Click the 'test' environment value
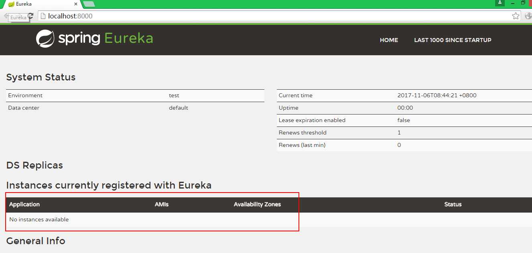This screenshot has height=253, width=532. coord(174,95)
